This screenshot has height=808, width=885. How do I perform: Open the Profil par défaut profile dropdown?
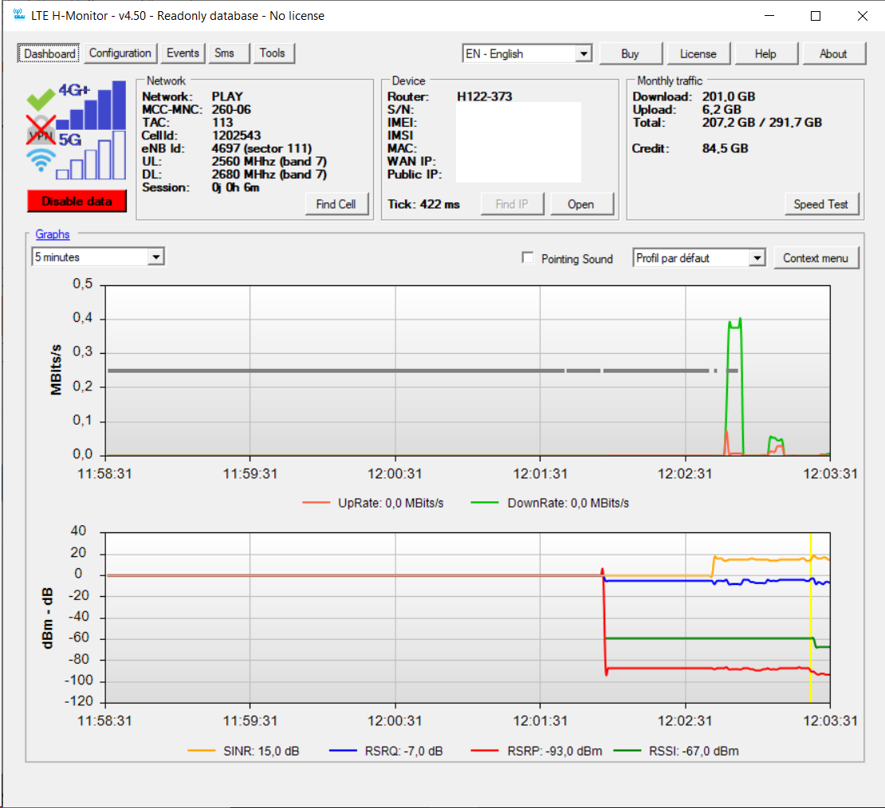pyautogui.click(x=699, y=258)
